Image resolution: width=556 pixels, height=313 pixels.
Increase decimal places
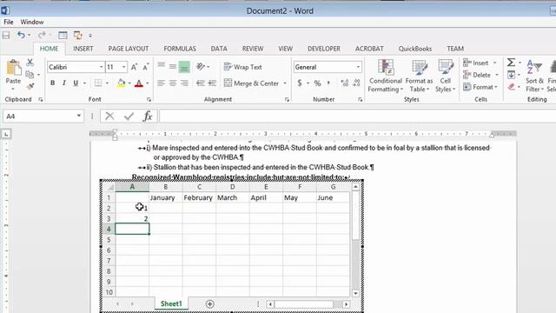[344, 83]
